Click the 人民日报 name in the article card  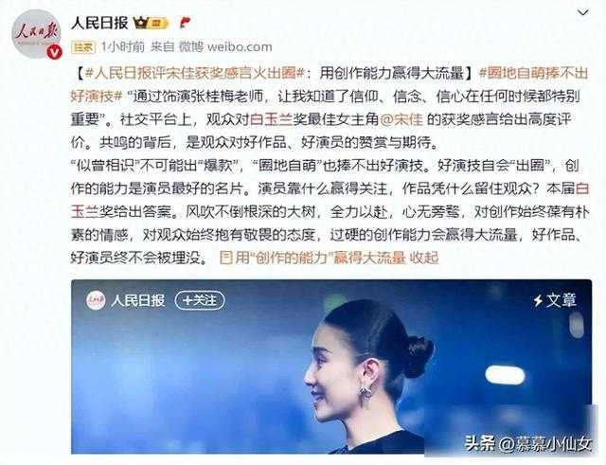[x=138, y=300]
